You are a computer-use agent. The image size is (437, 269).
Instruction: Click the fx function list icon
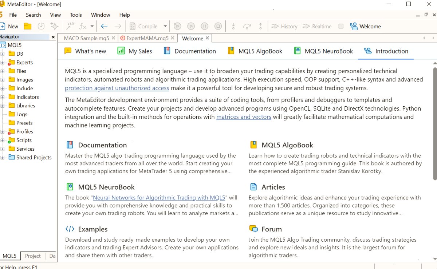(x=83, y=26)
